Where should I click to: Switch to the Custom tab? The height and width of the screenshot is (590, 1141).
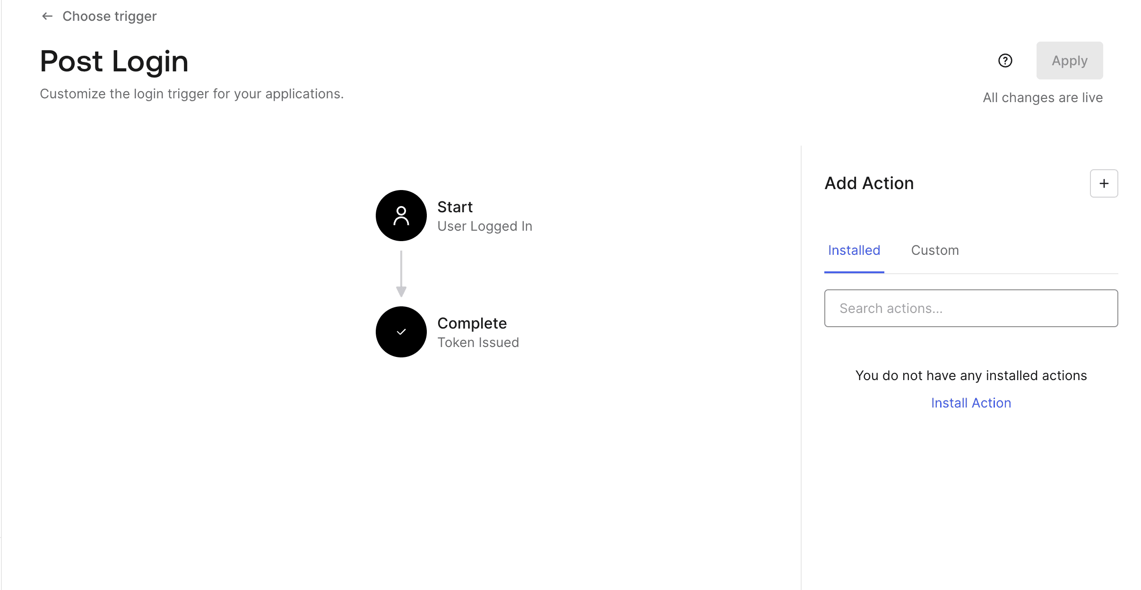coord(934,250)
